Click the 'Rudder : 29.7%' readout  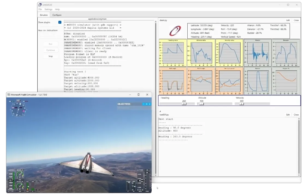[x=254, y=33]
